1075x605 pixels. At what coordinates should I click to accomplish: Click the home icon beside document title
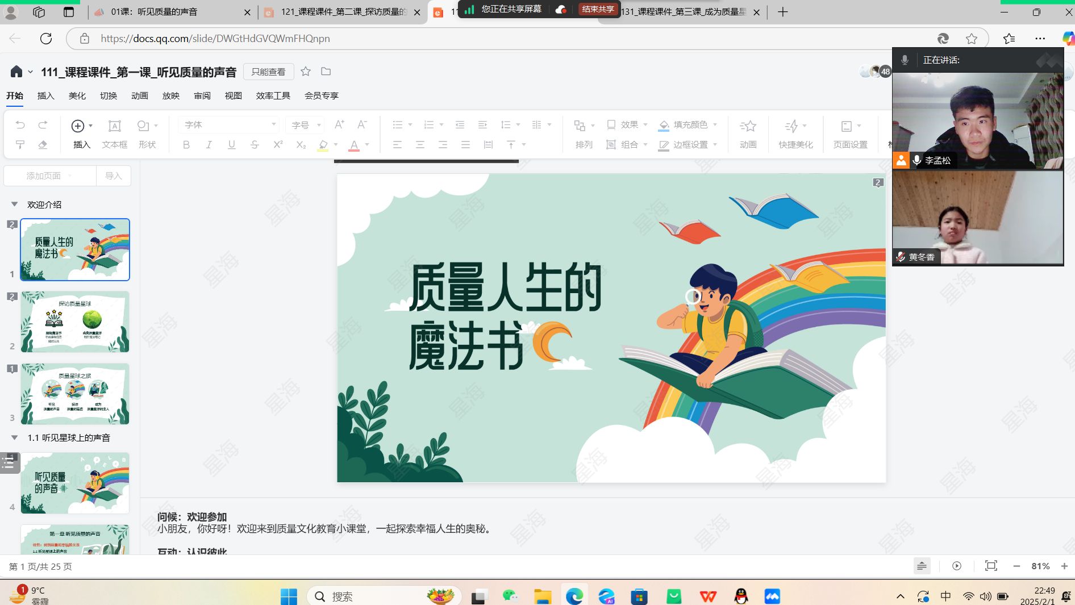click(x=16, y=72)
